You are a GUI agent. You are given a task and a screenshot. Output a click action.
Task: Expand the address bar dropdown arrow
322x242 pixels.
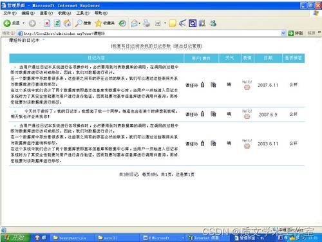tap(283, 33)
